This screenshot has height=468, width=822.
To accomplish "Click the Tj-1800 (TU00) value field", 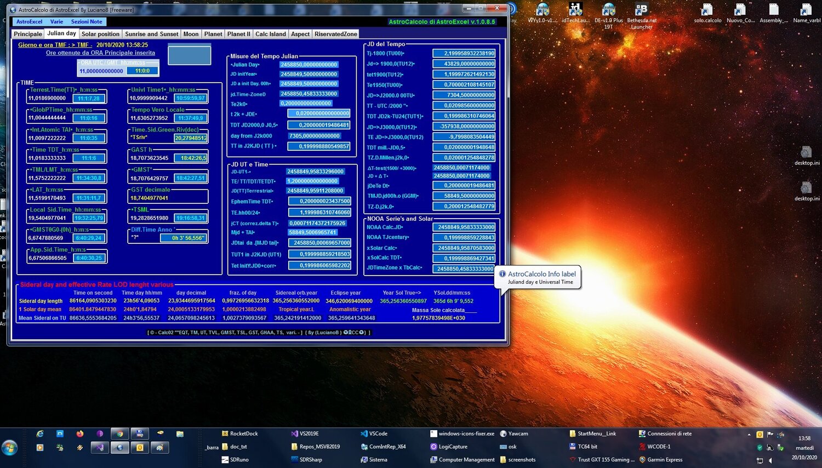I will pos(464,53).
